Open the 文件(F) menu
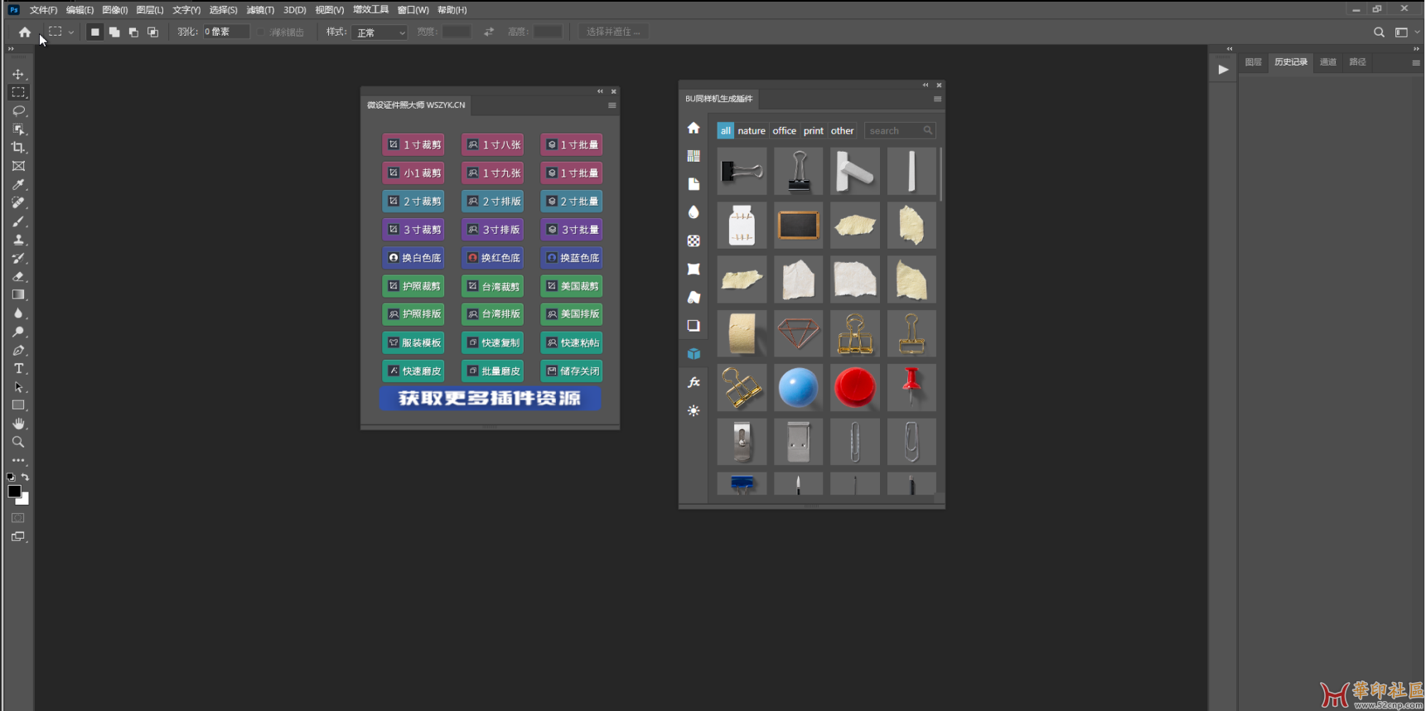This screenshot has height=711, width=1426. coord(43,10)
